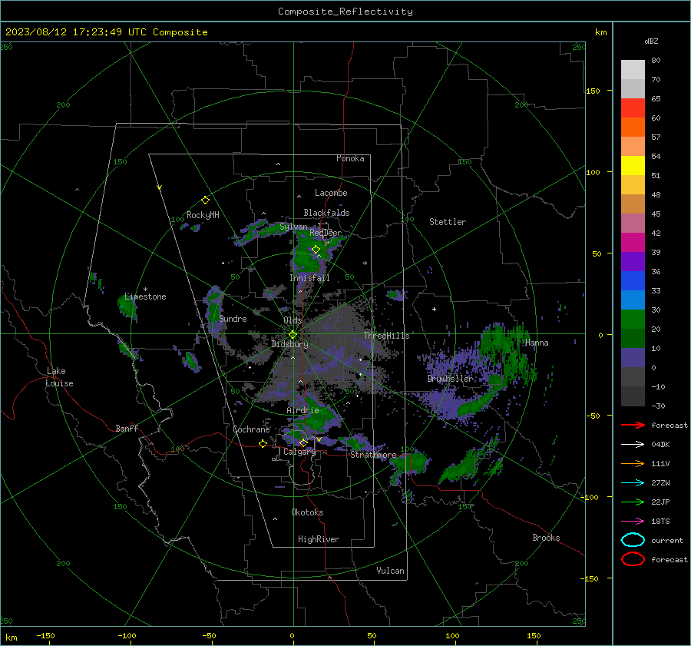691x646 pixels.
Task: Click the Didsbury town label
Action: pos(289,344)
